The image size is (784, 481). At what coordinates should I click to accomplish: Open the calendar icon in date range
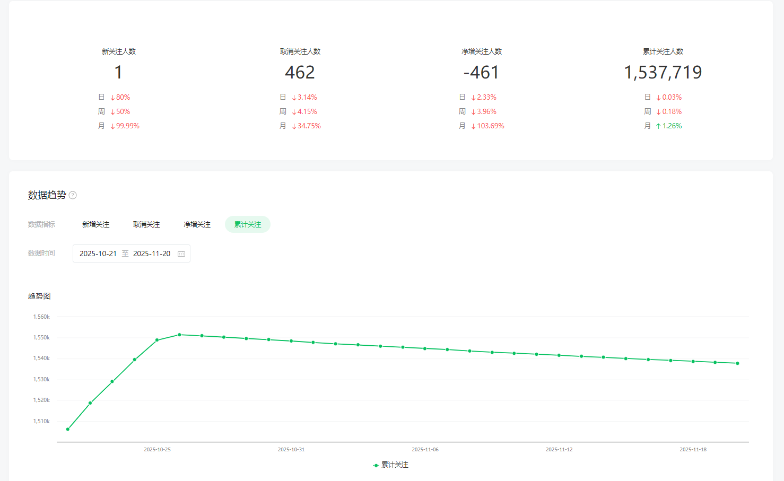point(181,254)
